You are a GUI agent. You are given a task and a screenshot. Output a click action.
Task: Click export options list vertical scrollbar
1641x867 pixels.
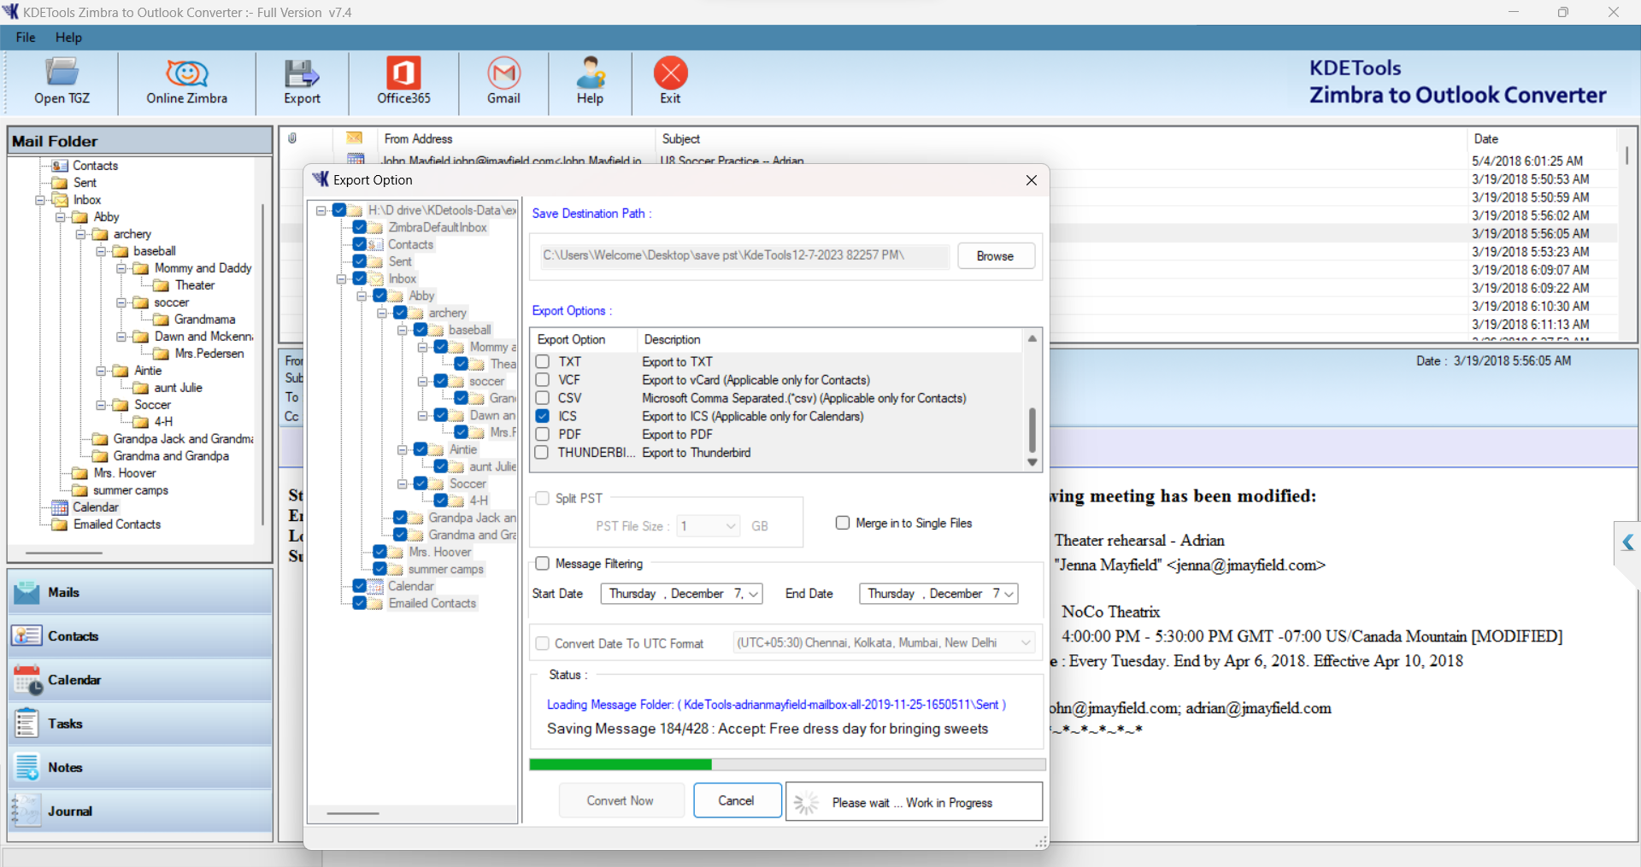[1032, 430]
